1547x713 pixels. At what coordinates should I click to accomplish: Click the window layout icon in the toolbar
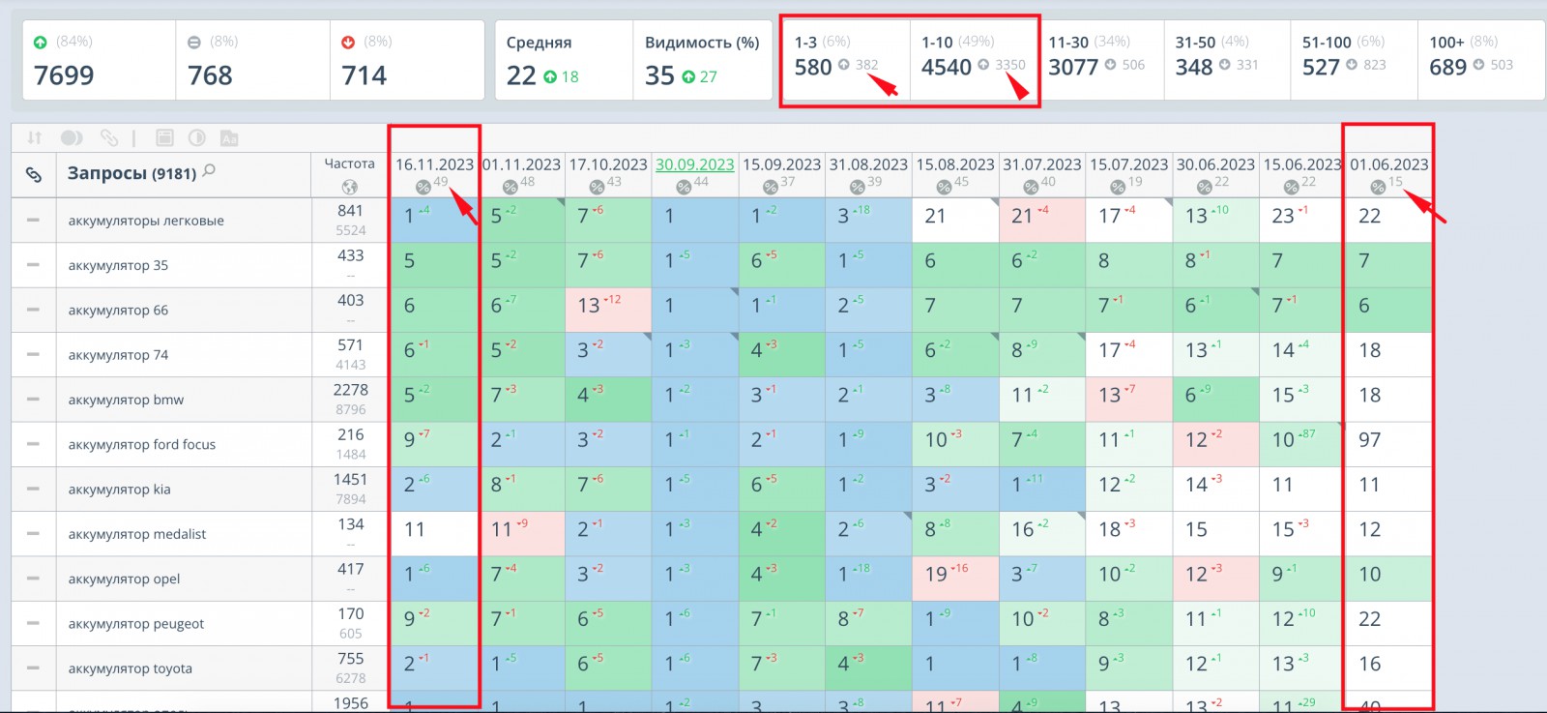coord(164,138)
